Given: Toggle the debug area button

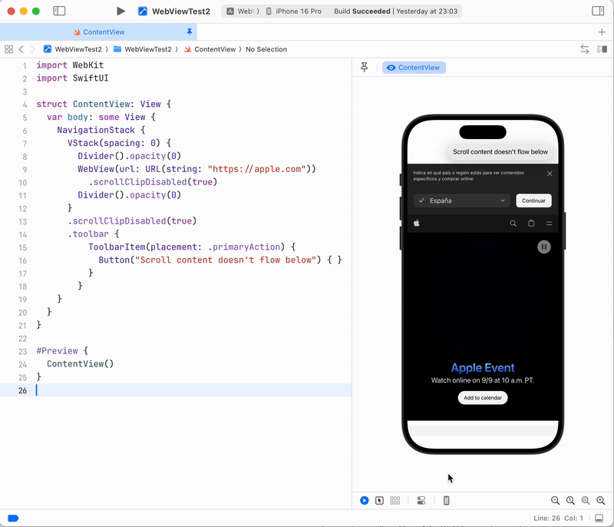Looking at the screenshot, I should click(x=599, y=519).
